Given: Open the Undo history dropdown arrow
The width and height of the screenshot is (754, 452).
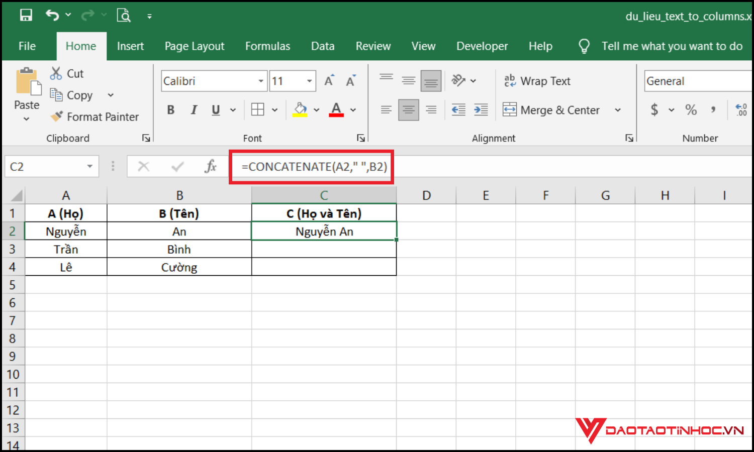Looking at the screenshot, I should point(68,16).
